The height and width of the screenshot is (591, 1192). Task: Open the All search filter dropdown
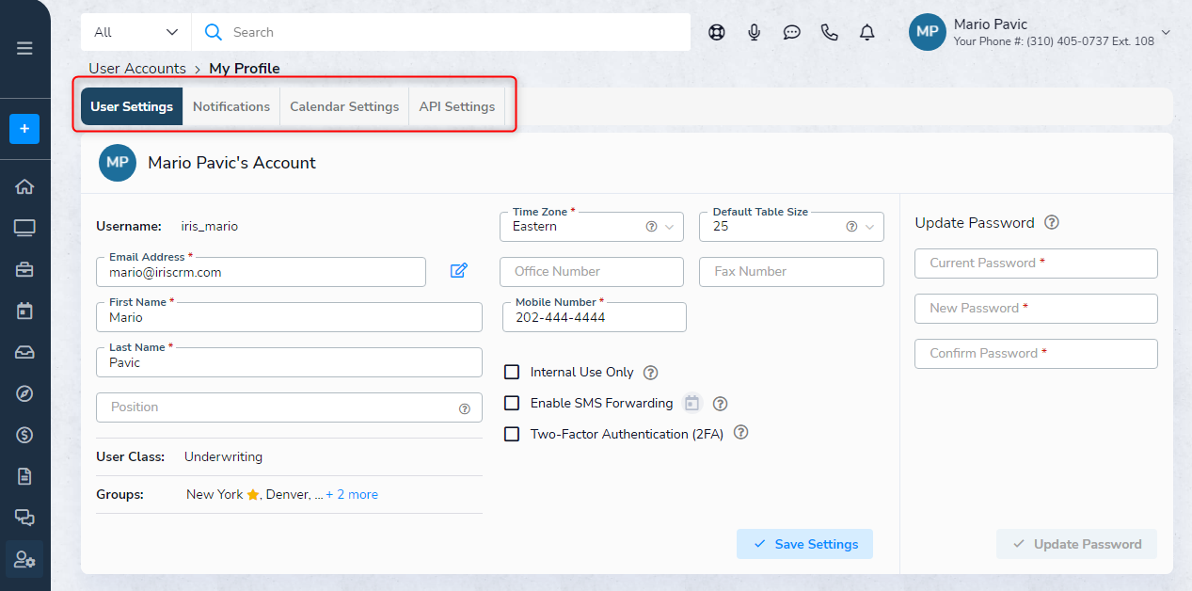[136, 32]
